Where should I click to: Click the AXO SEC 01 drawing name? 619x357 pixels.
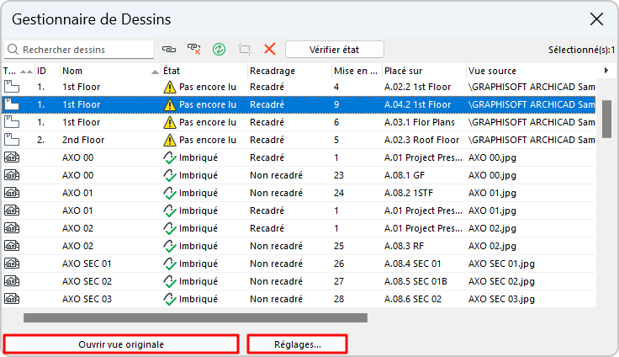pos(87,264)
